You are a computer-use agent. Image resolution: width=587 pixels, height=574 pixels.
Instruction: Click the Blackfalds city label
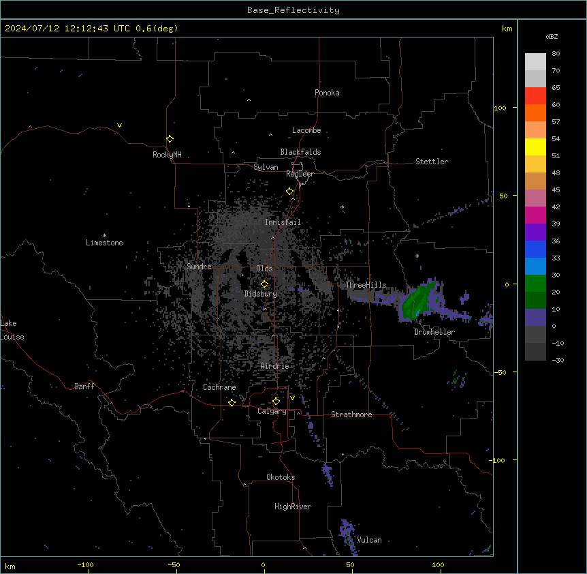point(300,152)
